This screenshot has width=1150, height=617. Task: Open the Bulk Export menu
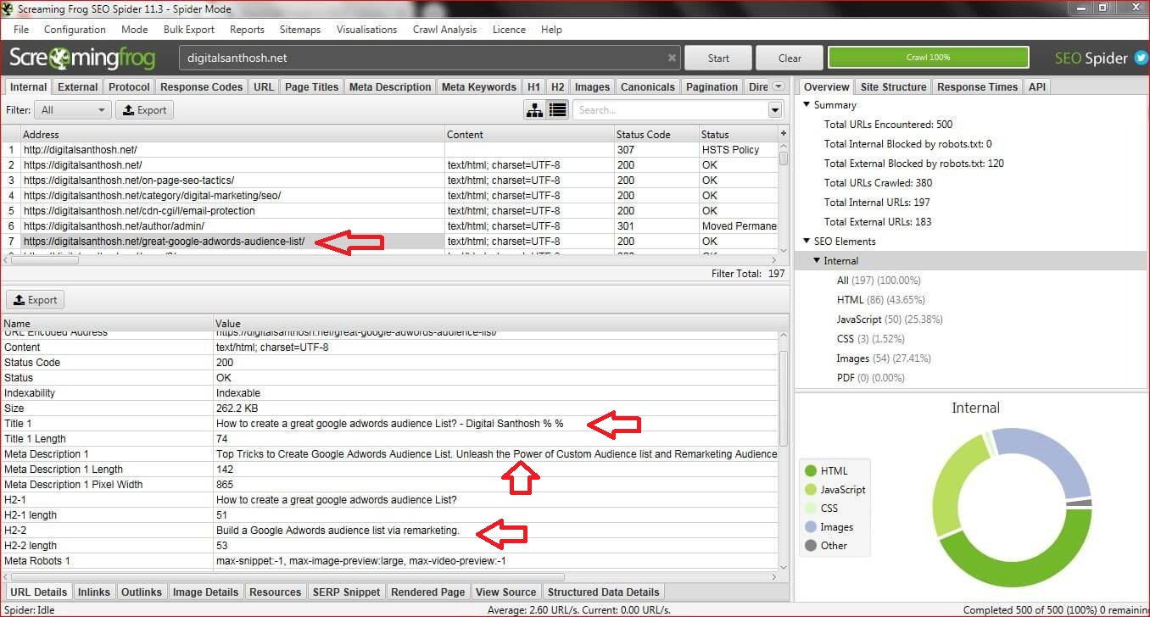[x=189, y=30]
